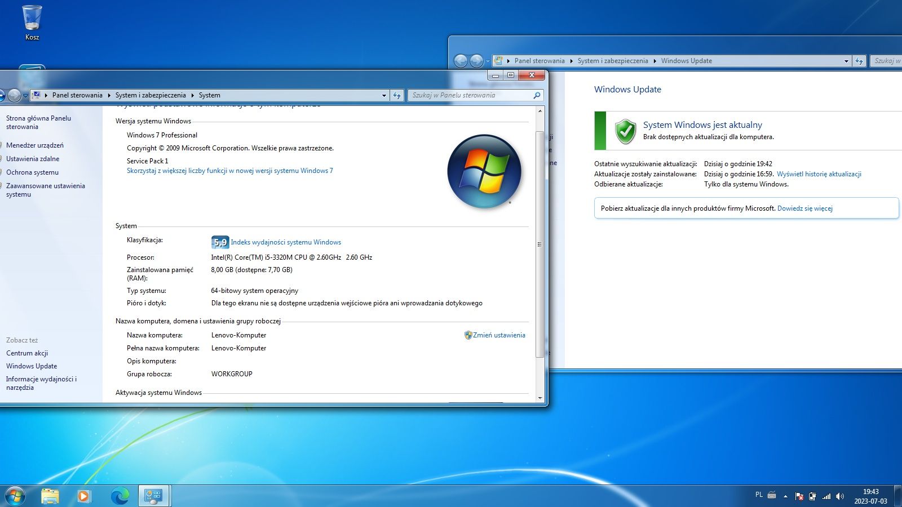Expand the arrow after Panel sterowania in the System breadcrumb
Image resolution: width=902 pixels, height=507 pixels.
[109, 95]
